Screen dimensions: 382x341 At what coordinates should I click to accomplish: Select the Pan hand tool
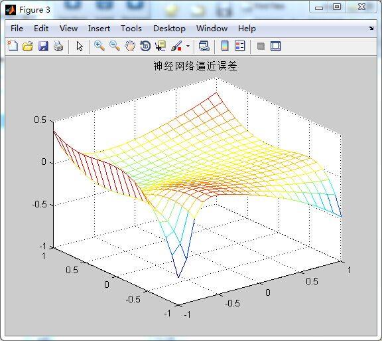[130, 46]
